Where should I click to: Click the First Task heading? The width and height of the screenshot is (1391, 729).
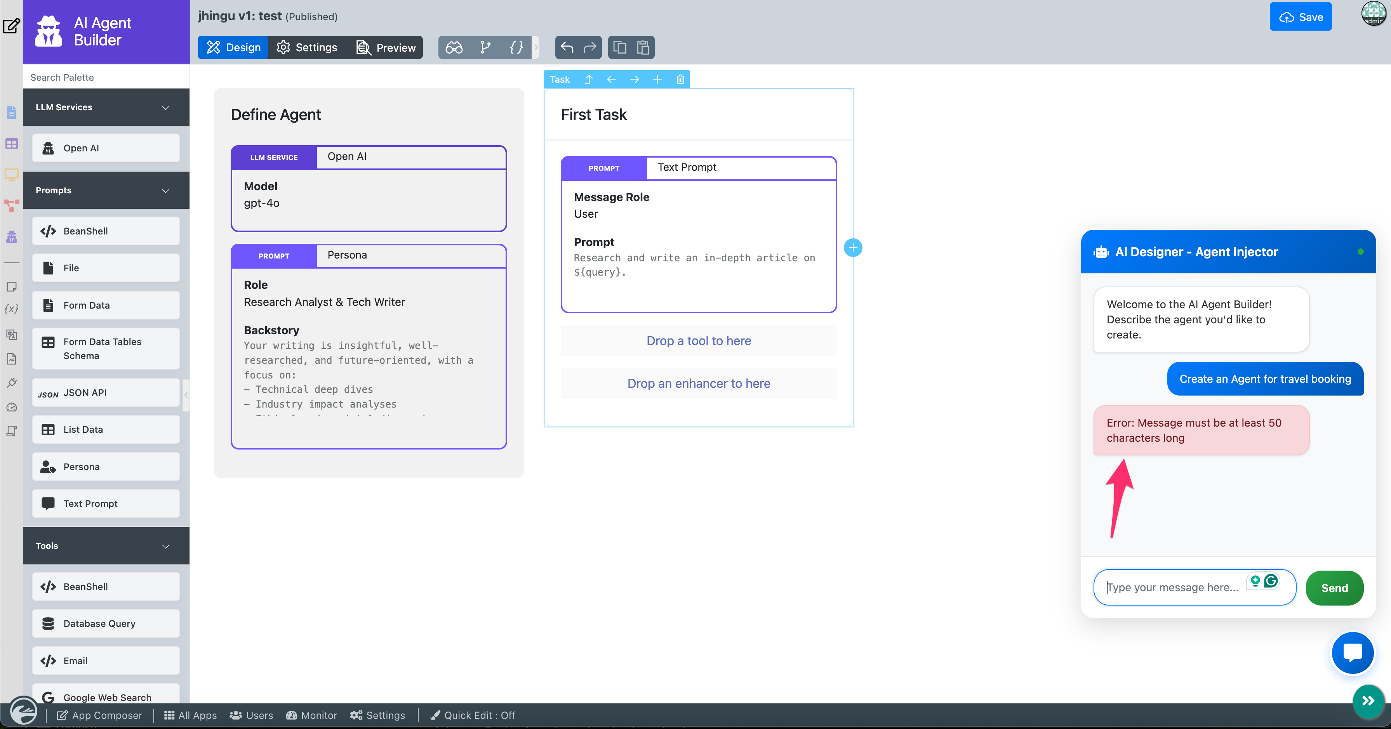click(x=593, y=115)
